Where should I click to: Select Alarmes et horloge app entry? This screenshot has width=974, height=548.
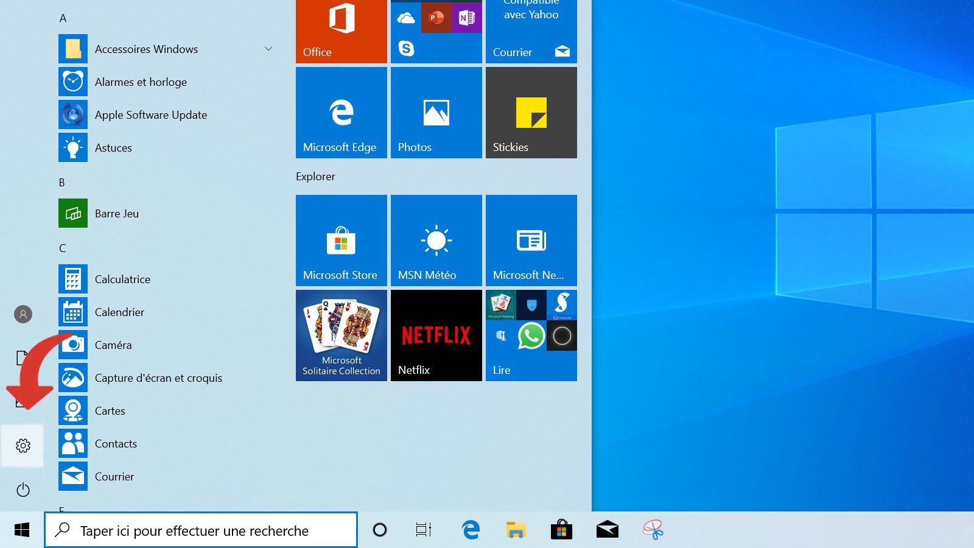(141, 82)
